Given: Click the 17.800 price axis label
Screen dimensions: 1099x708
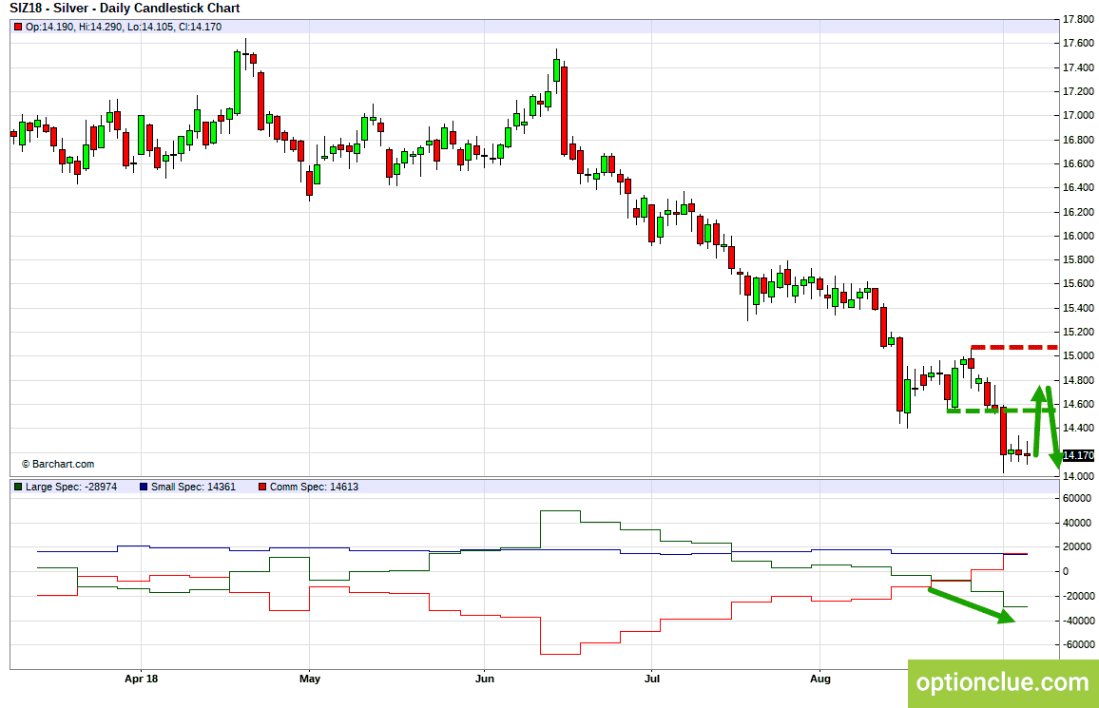Looking at the screenshot, I should pos(1078,20).
